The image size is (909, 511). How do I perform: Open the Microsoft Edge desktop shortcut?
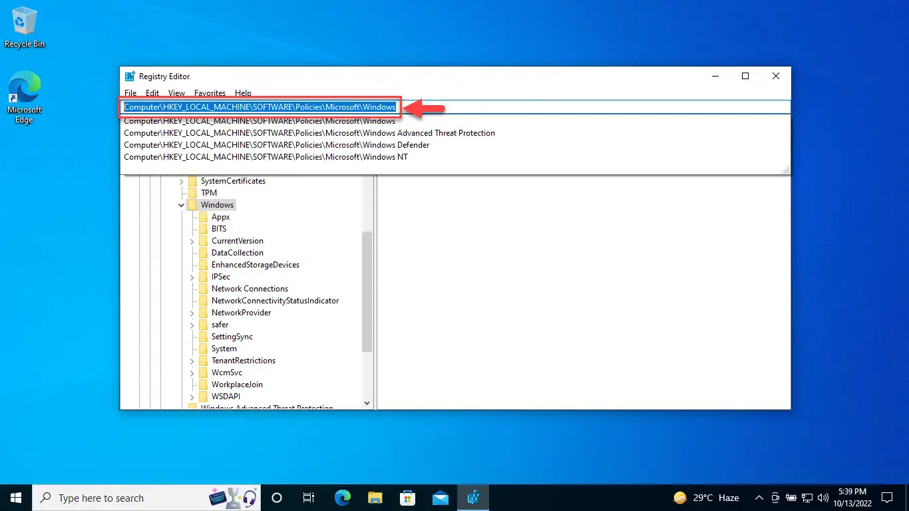(x=24, y=98)
